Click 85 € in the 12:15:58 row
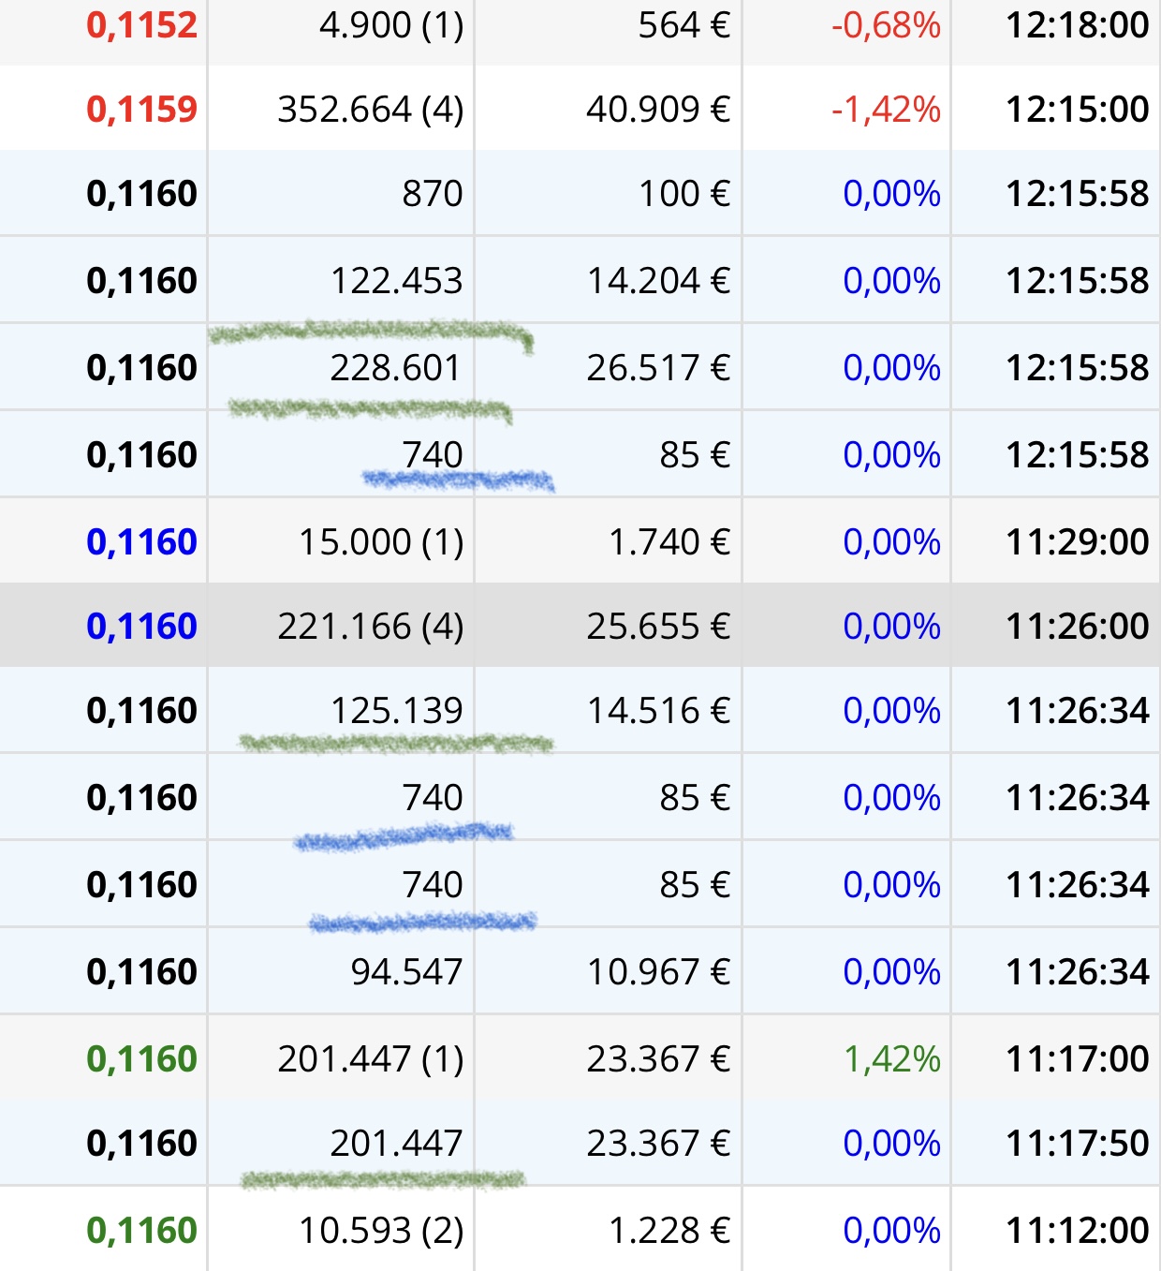1161x1271 pixels. [x=695, y=455]
